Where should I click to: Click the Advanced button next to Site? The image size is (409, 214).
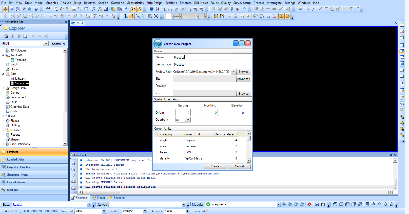tap(243, 79)
